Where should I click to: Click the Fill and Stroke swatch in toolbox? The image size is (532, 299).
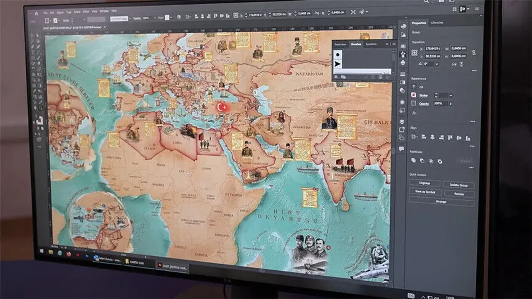[x=39, y=121]
